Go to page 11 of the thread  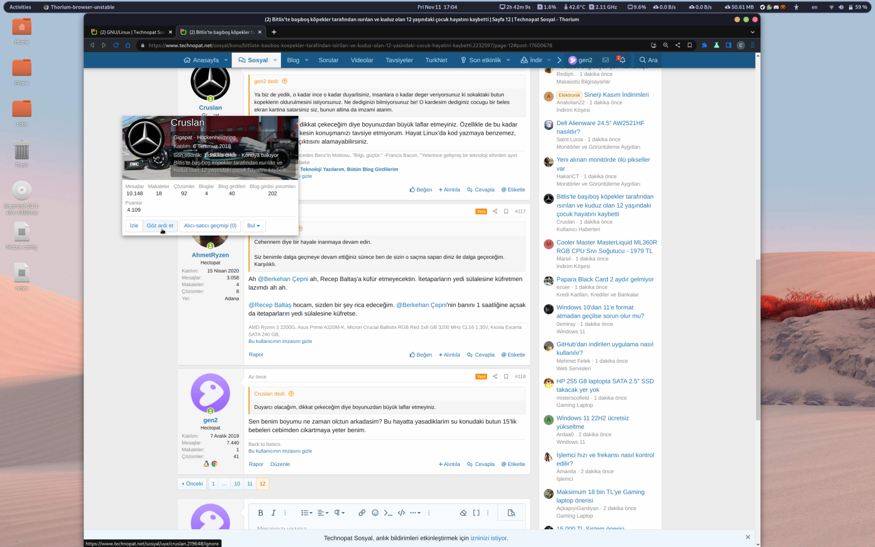pyautogui.click(x=250, y=484)
